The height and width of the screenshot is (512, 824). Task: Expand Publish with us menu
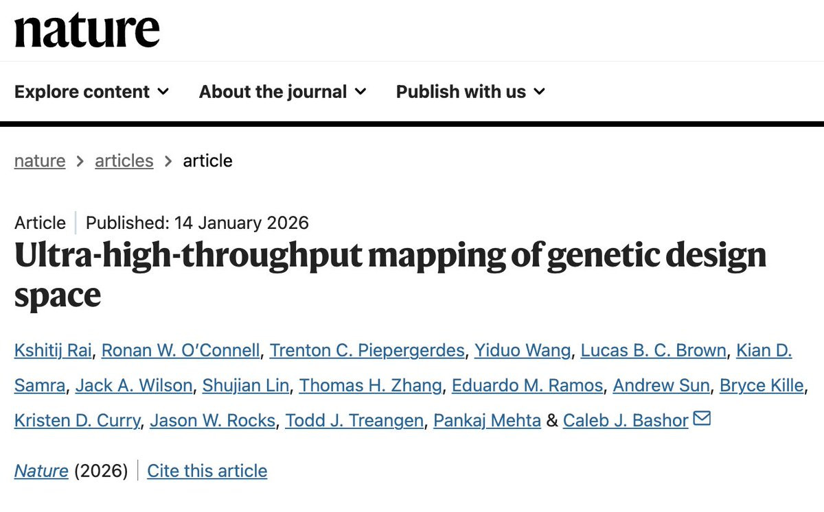pos(470,92)
